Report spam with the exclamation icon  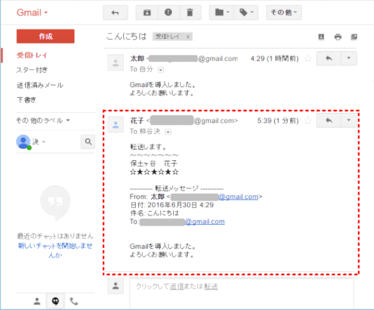(169, 13)
